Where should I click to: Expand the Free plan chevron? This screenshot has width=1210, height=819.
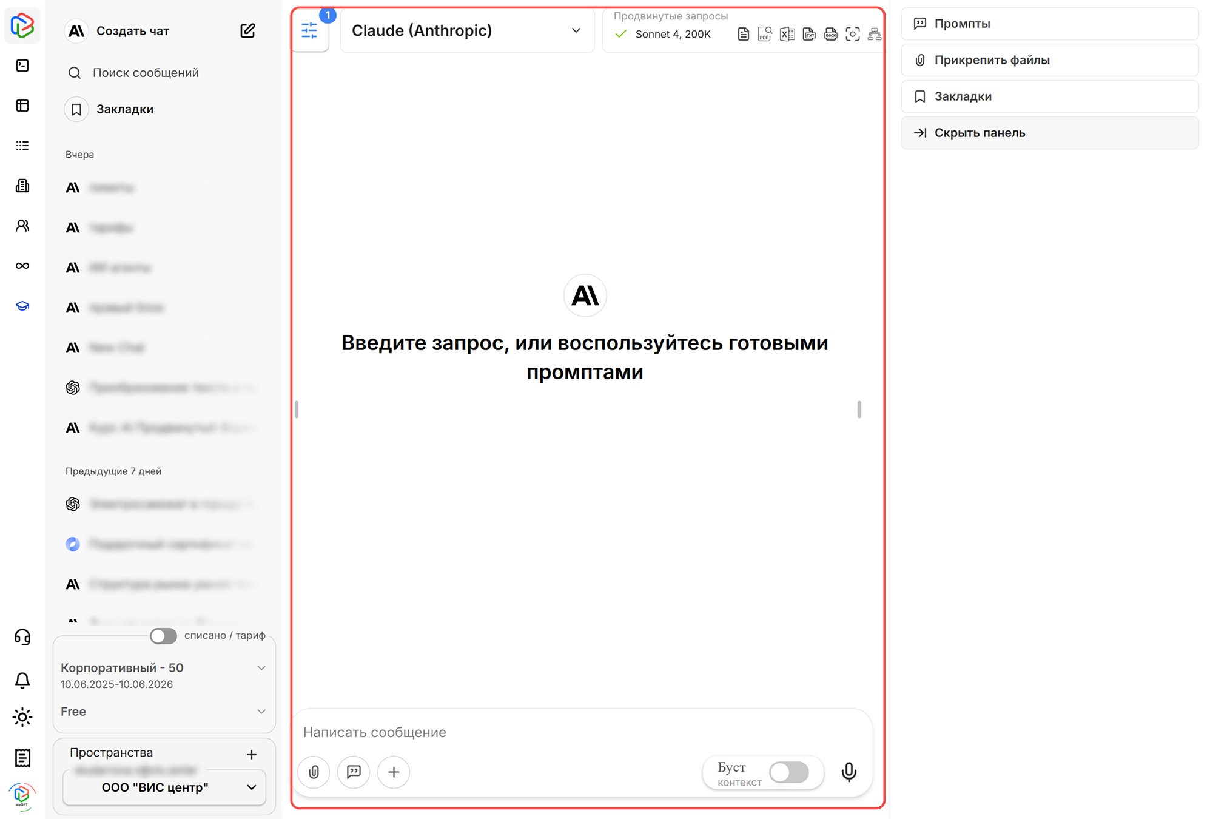pyautogui.click(x=261, y=712)
